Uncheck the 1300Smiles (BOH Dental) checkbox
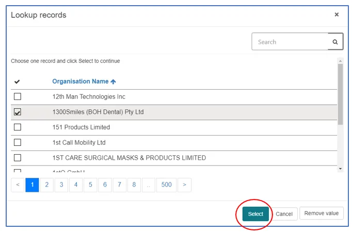The image size is (352, 233). click(18, 112)
